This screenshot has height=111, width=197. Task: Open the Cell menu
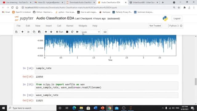pos(59,26)
